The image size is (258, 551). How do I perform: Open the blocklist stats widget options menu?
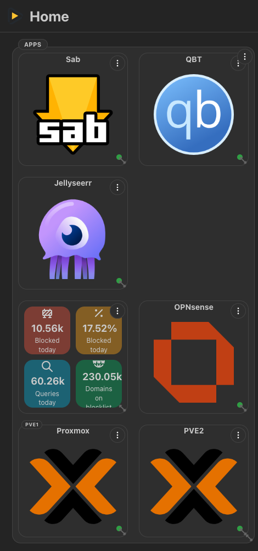[x=117, y=311]
